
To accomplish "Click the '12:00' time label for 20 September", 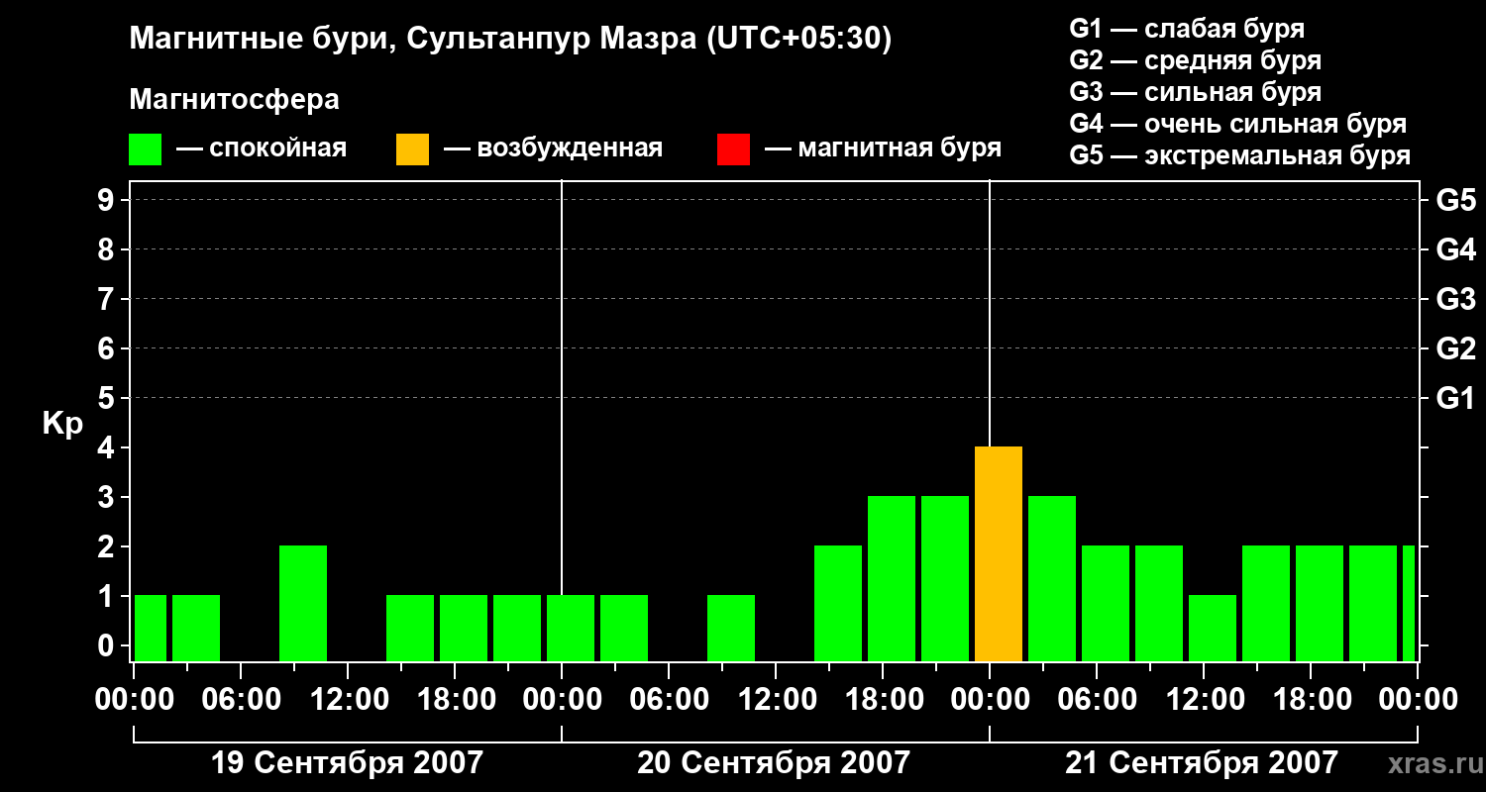I will (776, 700).
